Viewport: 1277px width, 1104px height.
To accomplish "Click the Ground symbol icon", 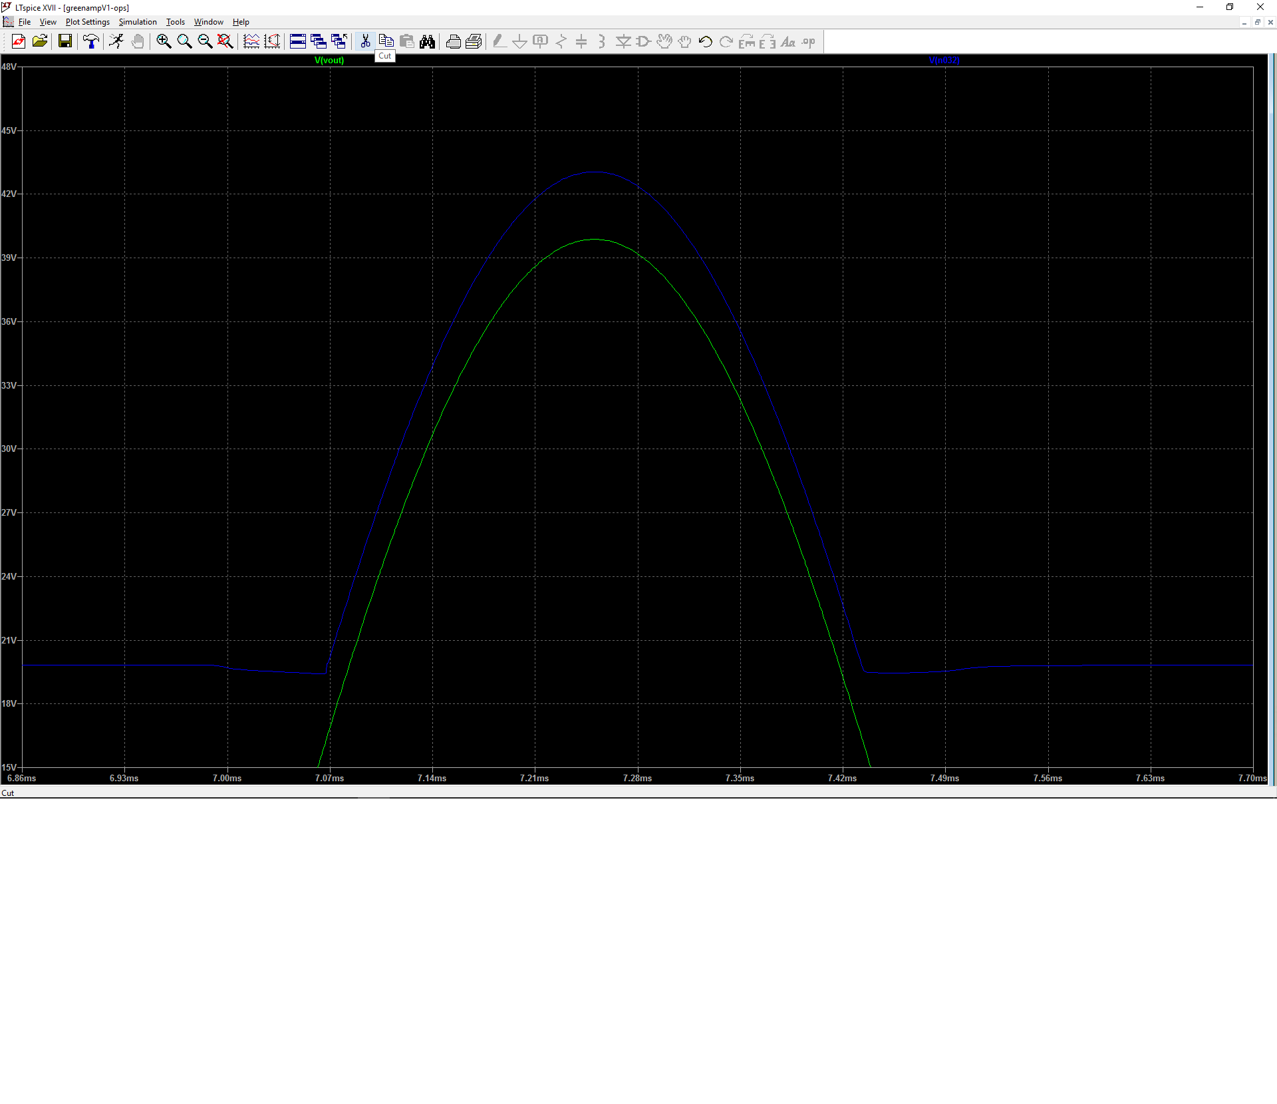I will (520, 41).
